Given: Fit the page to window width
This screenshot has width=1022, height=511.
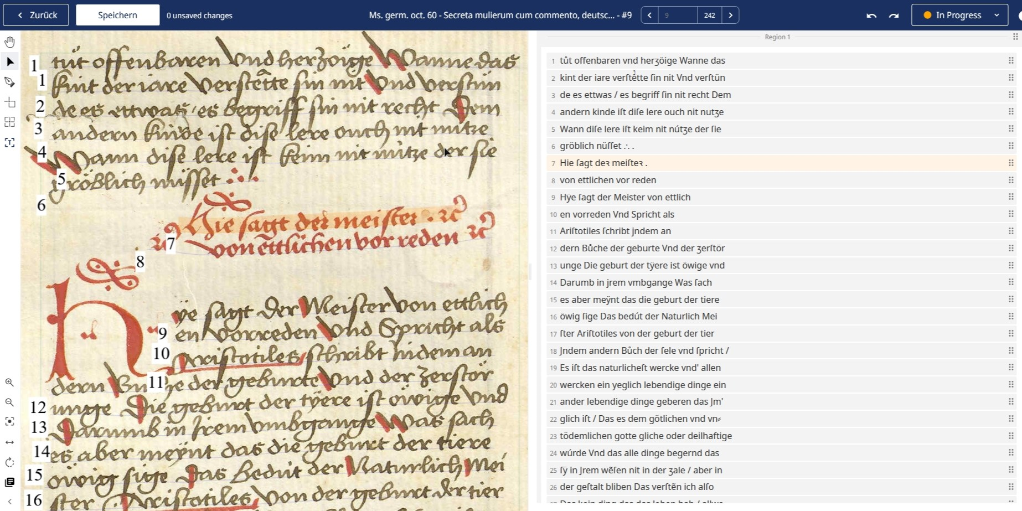Looking at the screenshot, I should point(9,442).
